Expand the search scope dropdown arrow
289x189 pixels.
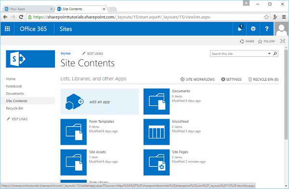(269, 53)
